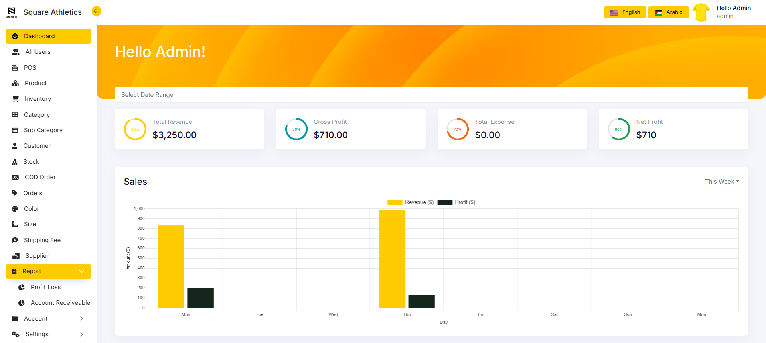This screenshot has height=343, width=766.
Task: Toggle Profit ($) series in chart legend
Action: (456, 202)
